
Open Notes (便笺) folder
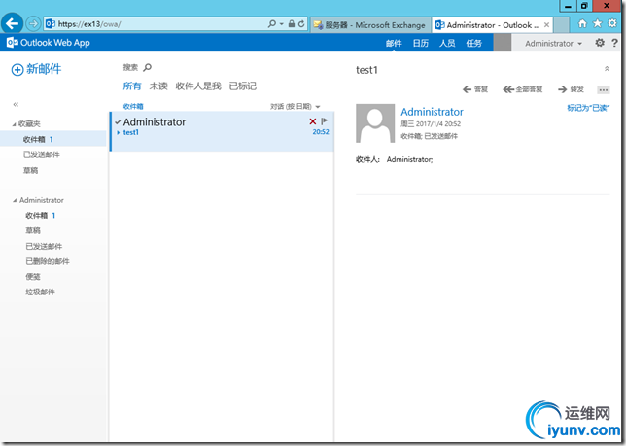(x=33, y=277)
